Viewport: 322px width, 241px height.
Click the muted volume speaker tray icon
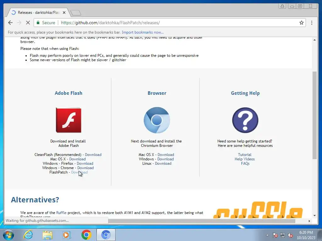[290, 235]
